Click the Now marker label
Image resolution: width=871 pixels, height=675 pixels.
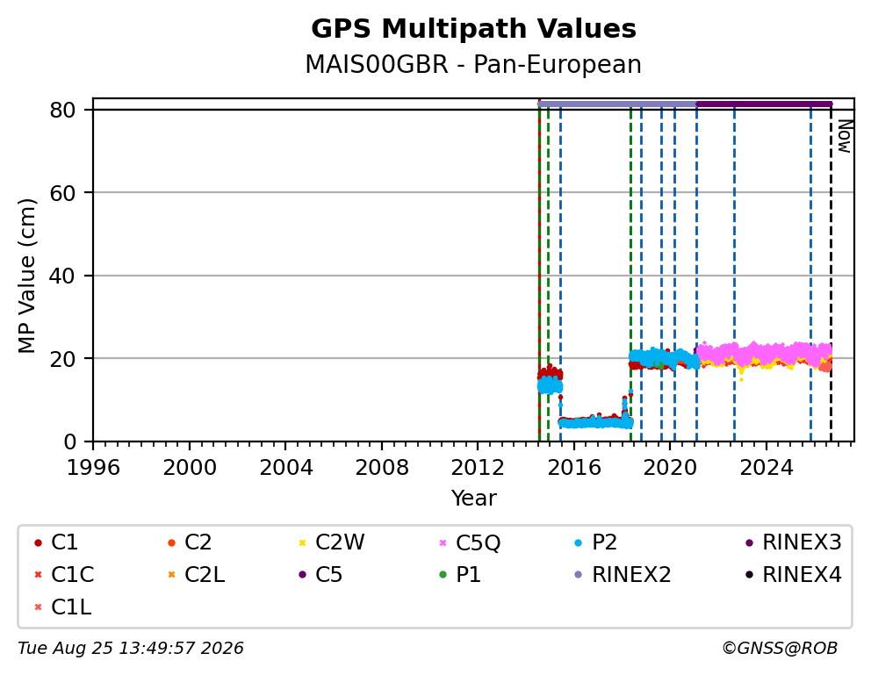coord(845,137)
